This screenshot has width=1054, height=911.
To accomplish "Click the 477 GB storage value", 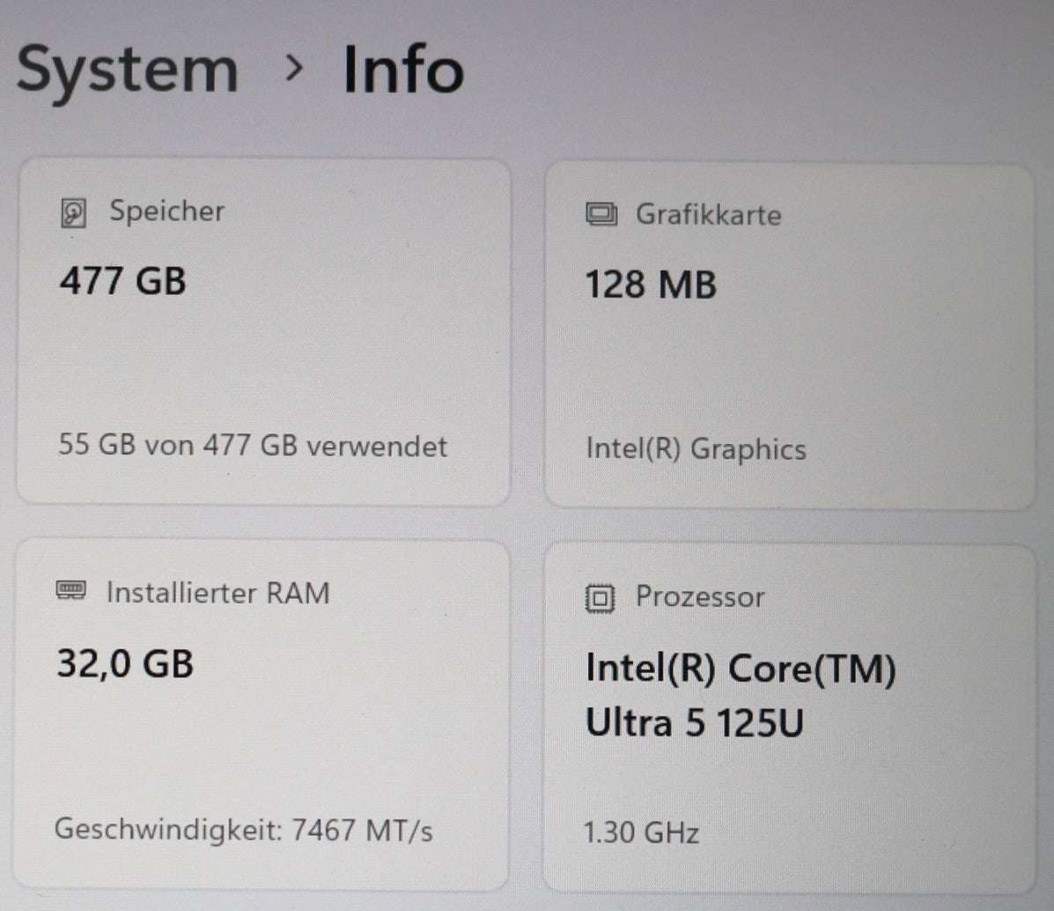I will point(122,282).
